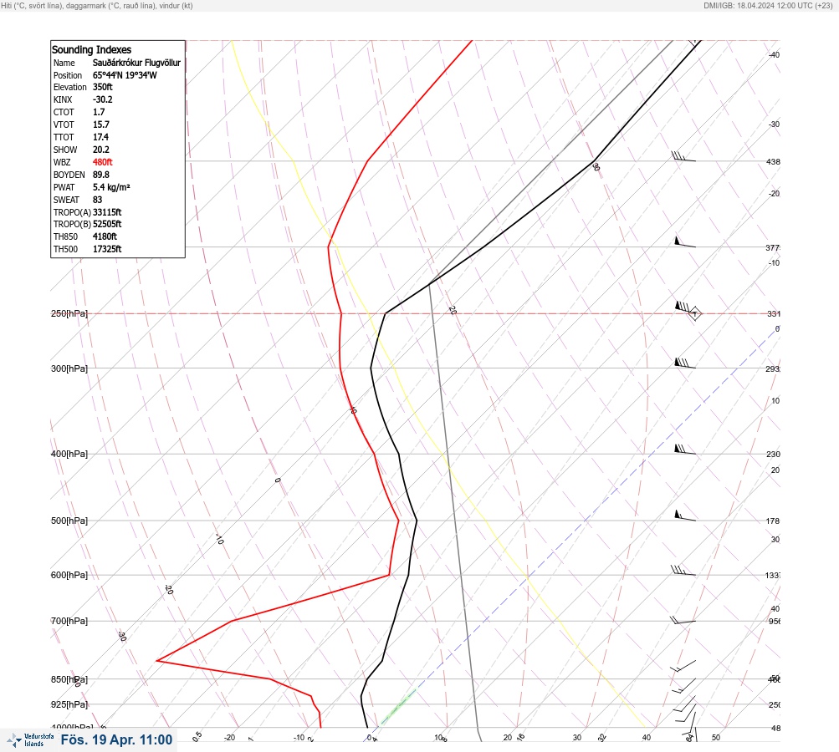The width and height of the screenshot is (839, 752).
Task: Click the wind barb at 250 hPa level
Action: pos(685,308)
